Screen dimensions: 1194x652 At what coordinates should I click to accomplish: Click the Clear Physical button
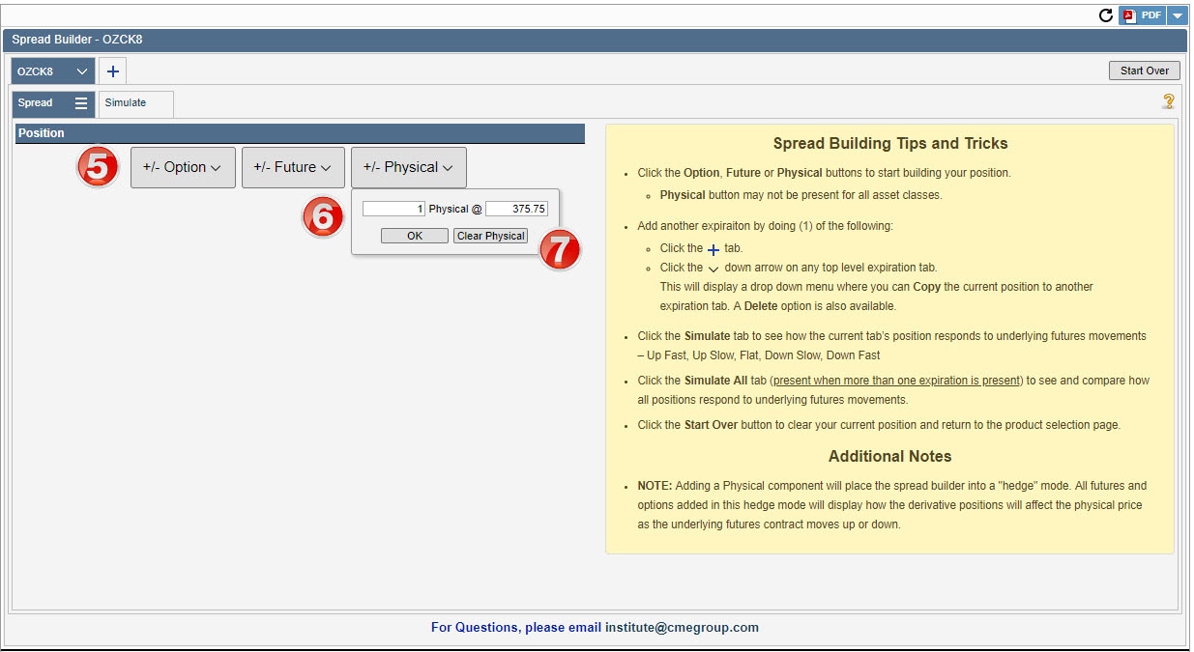491,236
